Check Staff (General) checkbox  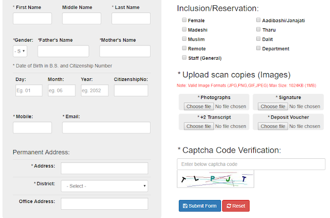(184, 57)
